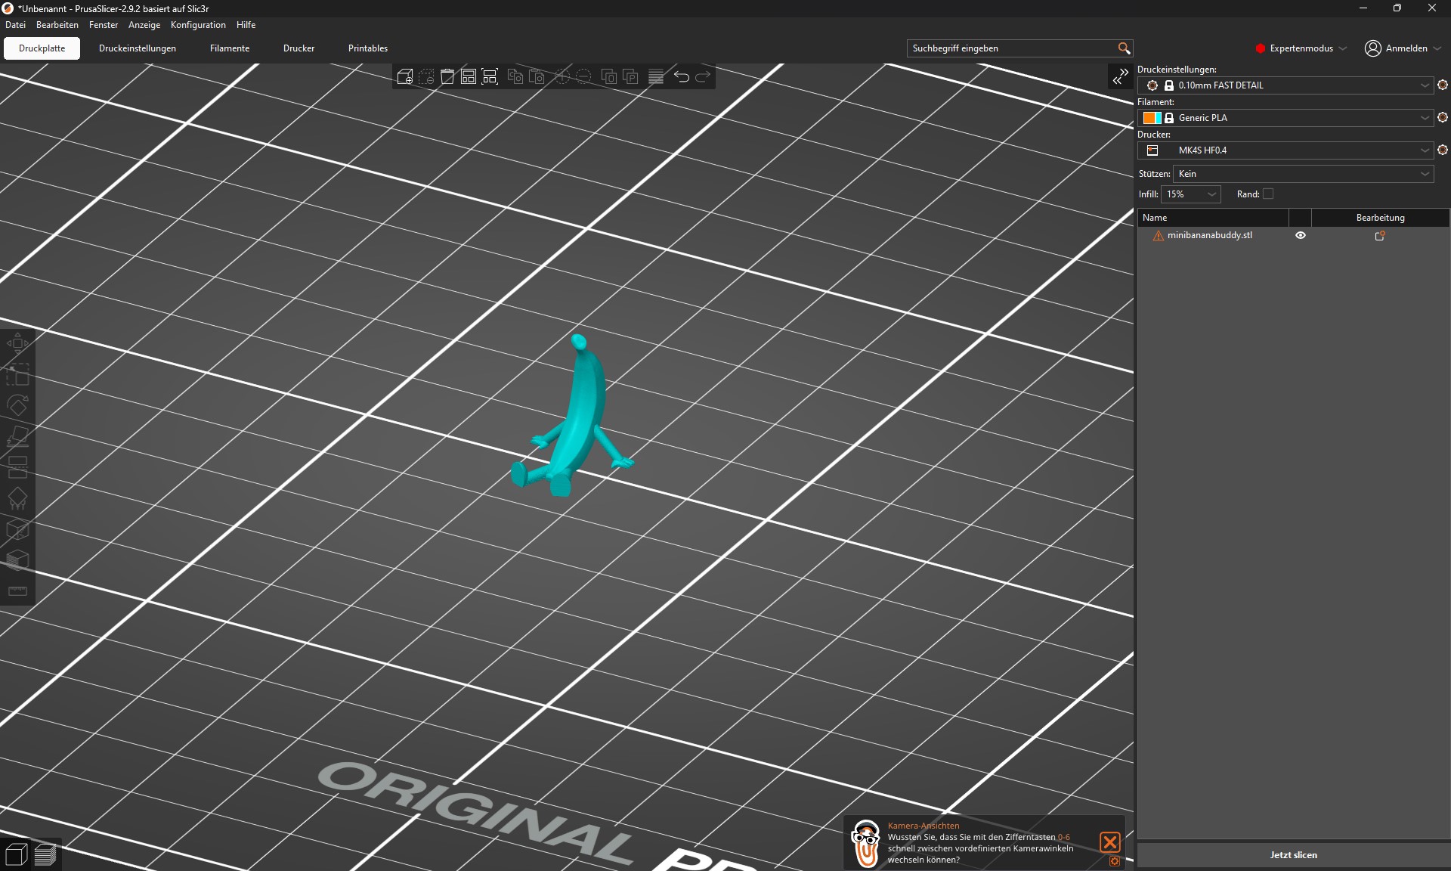Viewport: 1451px width, 871px height.
Task: Collapse the sidebar with the double-arrow icon
Action: (x=1120, y=76)
